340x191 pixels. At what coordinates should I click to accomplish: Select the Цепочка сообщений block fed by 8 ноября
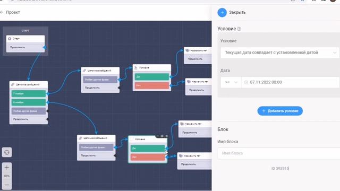[96, 147]
